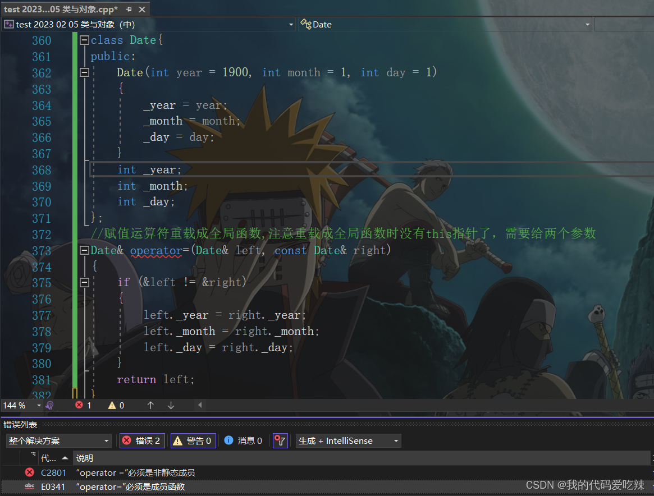Click line number 368 in the margin

[x=42, y=170]
